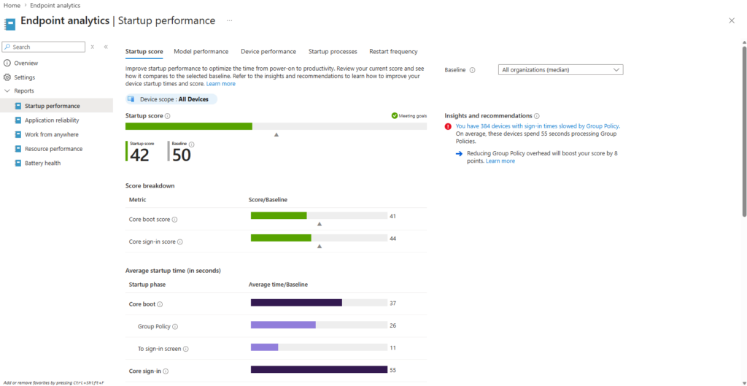Open the Startup processes tab

333,52
